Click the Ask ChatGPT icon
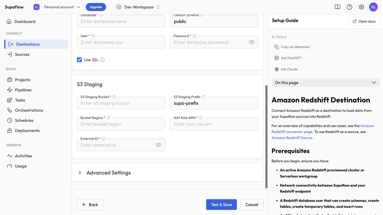 click(x=276, y=58)
